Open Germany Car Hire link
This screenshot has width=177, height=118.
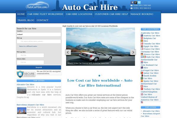[150, 52]
